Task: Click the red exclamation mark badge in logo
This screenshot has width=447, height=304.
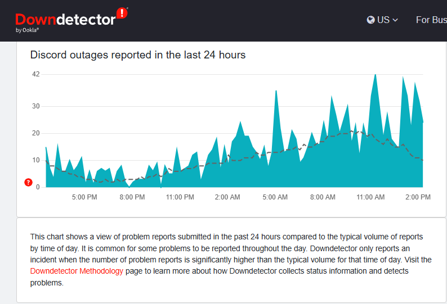Action: point(122,13)
